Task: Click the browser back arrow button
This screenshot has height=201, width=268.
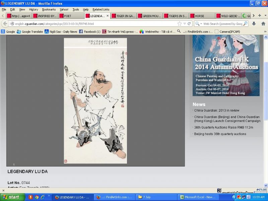Action: point(5,24)
